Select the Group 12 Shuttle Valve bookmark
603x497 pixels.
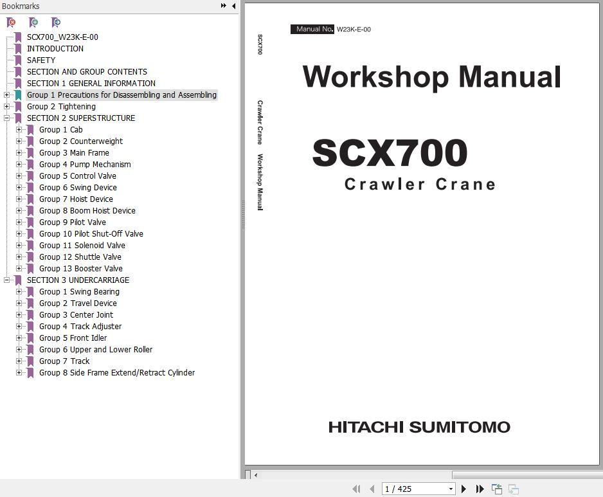80,257
